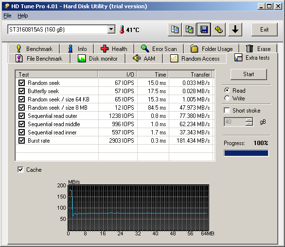Click the 84.5 ms time value
The height and width of the screenshot is (247, 285).
(157, 108)
